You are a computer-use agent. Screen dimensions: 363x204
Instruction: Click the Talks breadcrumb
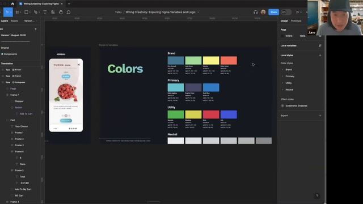119,12
